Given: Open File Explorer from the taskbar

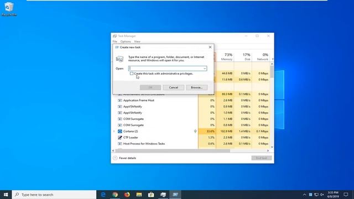Looking at the screenshot, I should (x=139, y=195).
